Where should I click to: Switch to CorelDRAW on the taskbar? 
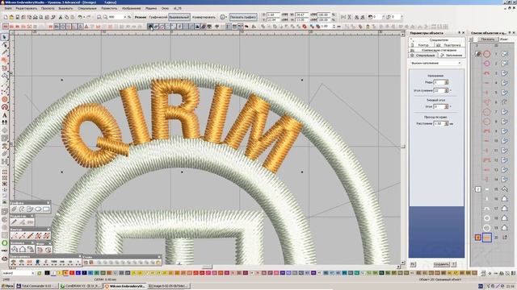[81, 286]
